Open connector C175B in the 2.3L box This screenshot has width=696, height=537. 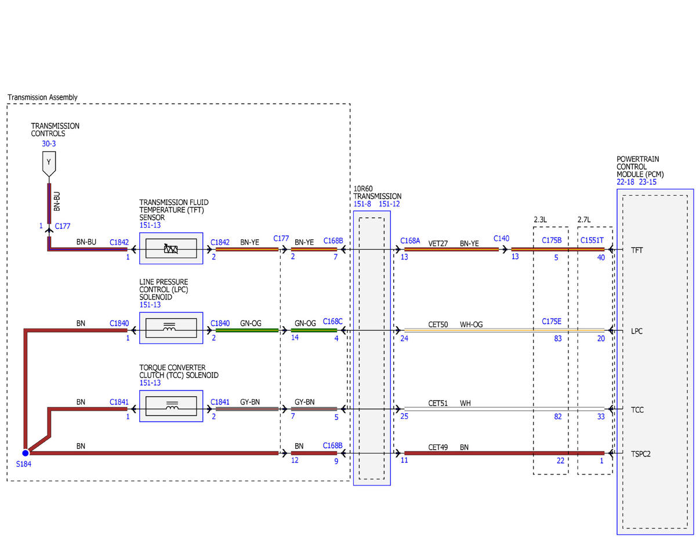point(552,240)
